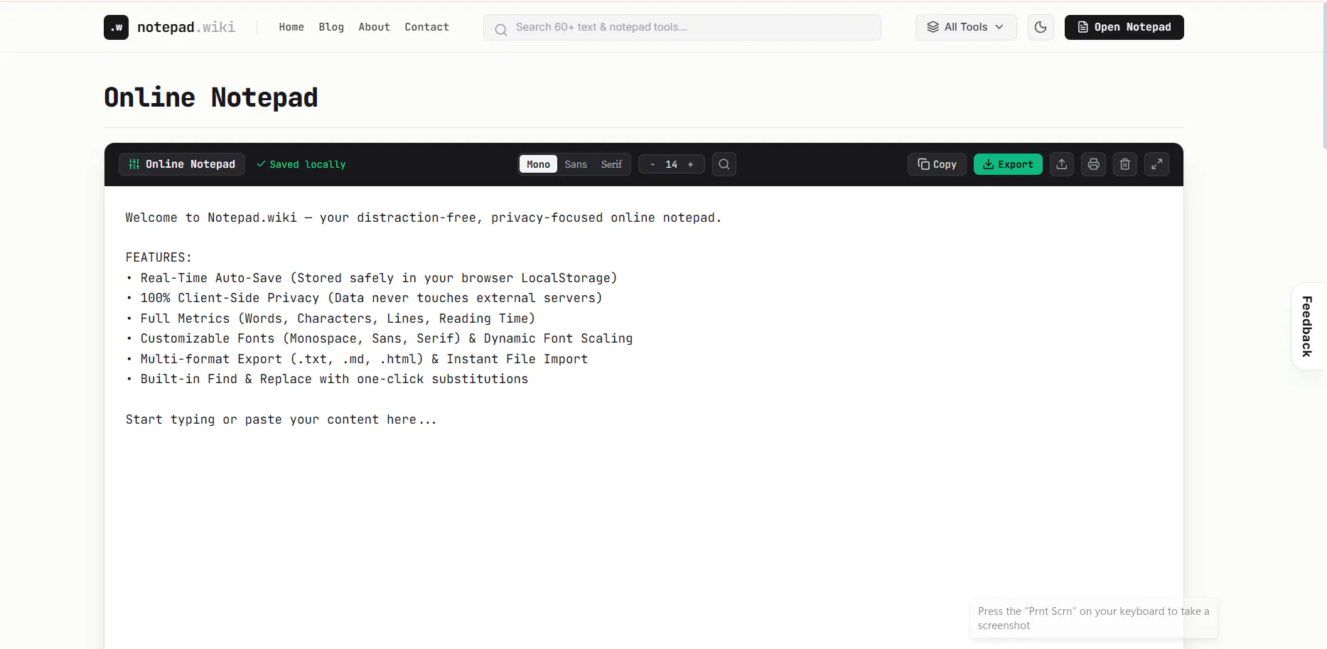Click the search magnifier icon in header
Viewport: 1327px width, 649px height.
(x=501, y=29)
